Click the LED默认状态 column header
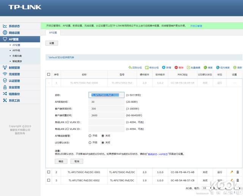Viewport: 243px width, 196px height. tap(205, 75)
